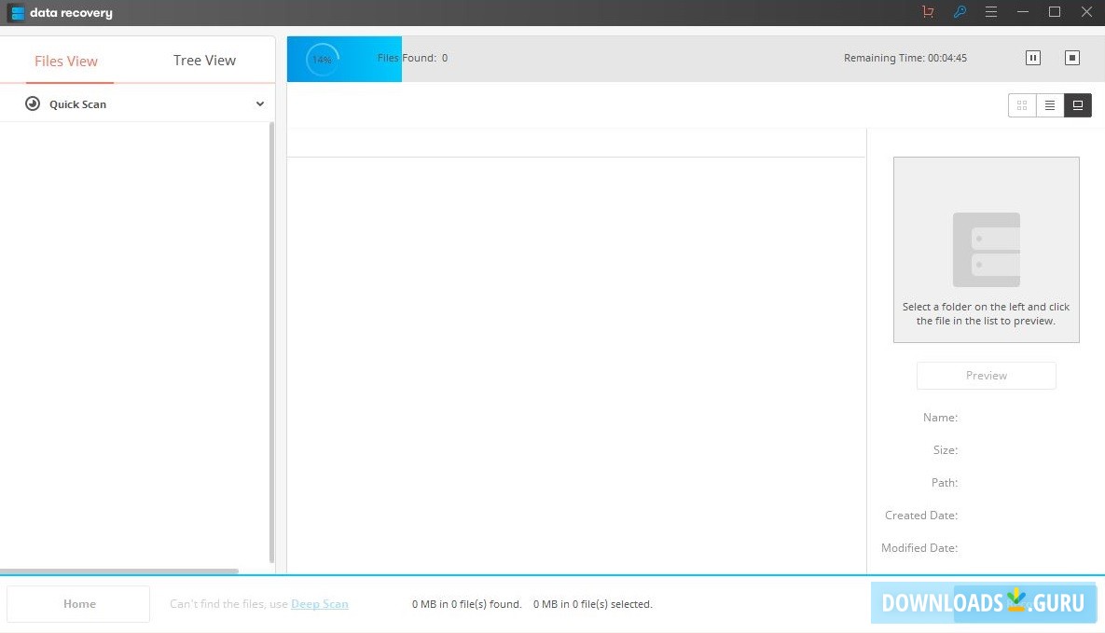Click '0 MB in 0 file(s) selected' status
1105x633 pixels.
click(x=593, y=604)
